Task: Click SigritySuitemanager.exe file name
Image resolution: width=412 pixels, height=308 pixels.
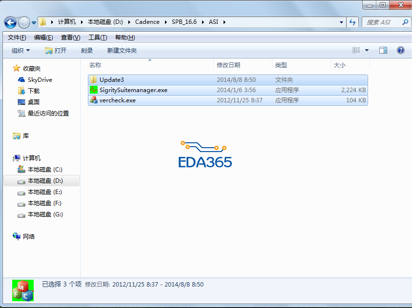Action: click(133, 90)
